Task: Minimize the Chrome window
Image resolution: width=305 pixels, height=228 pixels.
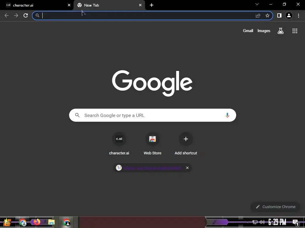Action: [x=271, y=4]
